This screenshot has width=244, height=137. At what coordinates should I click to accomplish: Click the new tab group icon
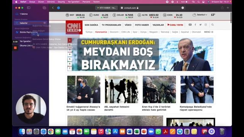click(x=44, y=8)
